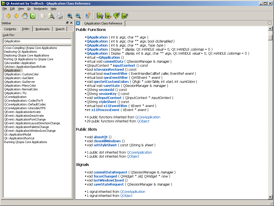274x206 pixels.
Task: Open the commitData function link
Action: tap(113, 62)
